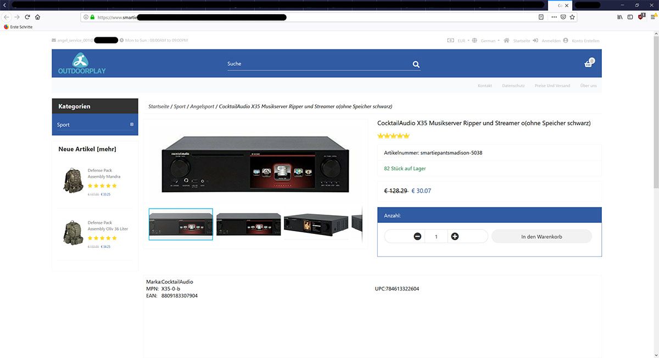659x358 pixels.
Task: Click the browser back arrow
Action: click(7, 17)
